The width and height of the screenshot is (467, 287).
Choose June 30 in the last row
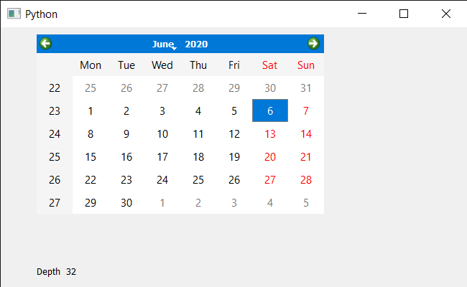126,202
